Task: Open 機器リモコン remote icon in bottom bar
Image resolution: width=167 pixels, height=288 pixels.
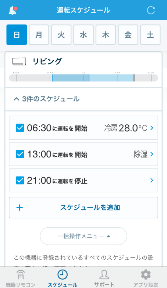Action: (20, 274)
